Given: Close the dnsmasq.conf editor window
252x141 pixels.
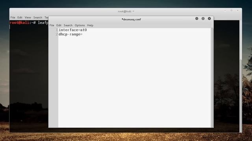Looking at the screenshot, I should coord(209,18).
